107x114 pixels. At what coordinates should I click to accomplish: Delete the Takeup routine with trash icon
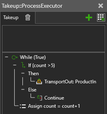tap(28, 17)
